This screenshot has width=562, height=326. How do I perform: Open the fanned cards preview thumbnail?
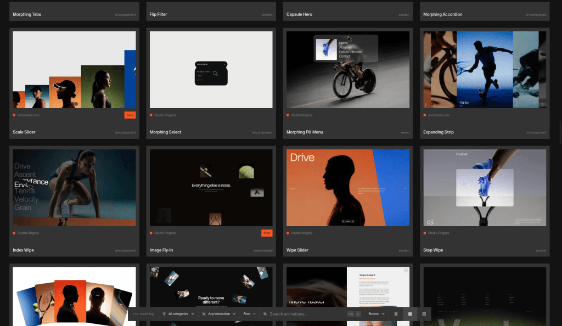[x=74, y=296]
